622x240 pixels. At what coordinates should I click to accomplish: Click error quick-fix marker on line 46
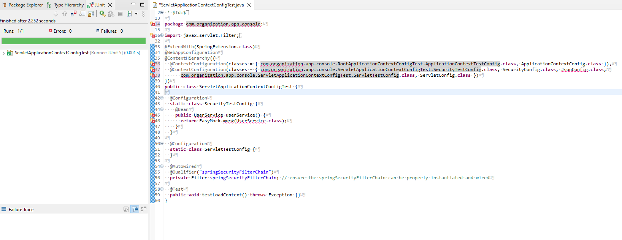click(152, 121)
